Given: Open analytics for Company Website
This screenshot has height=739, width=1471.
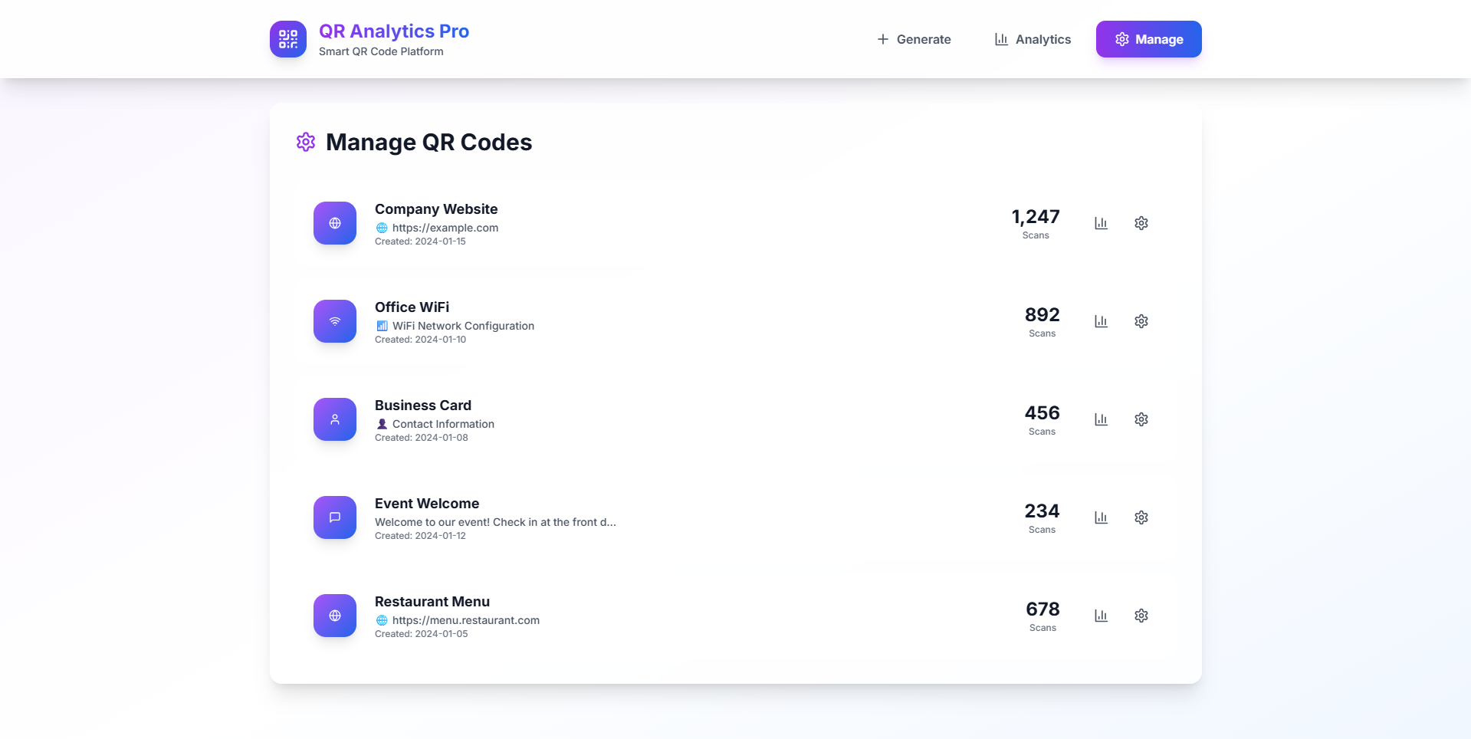Looking at the screenshot, I should pos(1101,223).
